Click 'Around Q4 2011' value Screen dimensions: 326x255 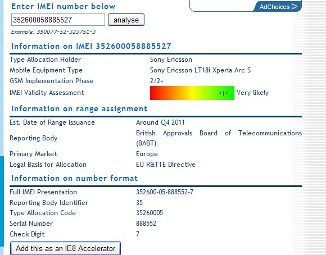(x=160, y=122)
